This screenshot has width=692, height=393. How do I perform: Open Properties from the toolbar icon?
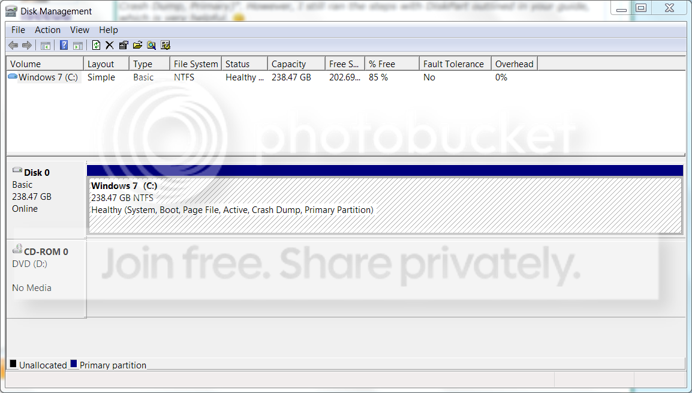tap(124, 45)
